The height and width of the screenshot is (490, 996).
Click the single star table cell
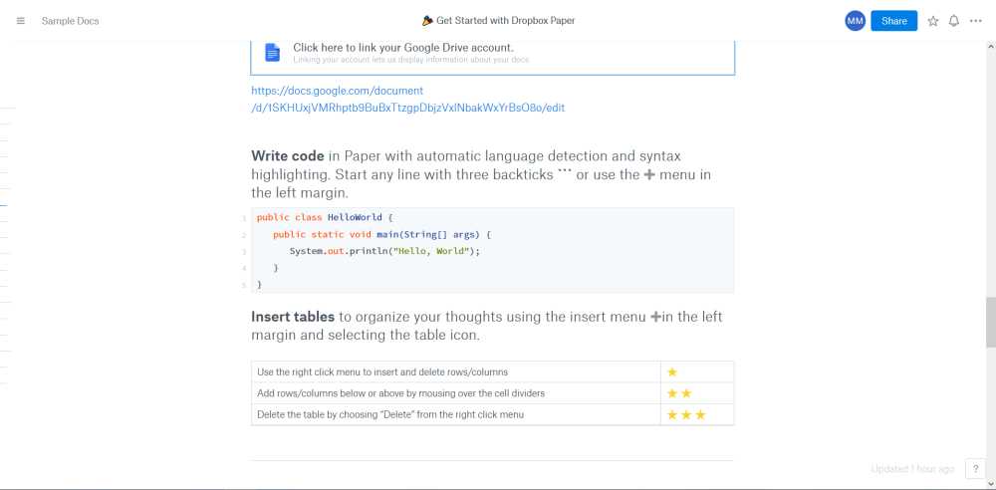[x=697, y=371]
